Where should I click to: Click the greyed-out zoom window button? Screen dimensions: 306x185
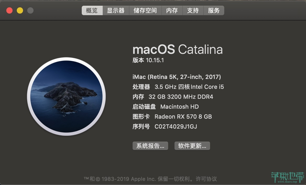coord(30,10)
